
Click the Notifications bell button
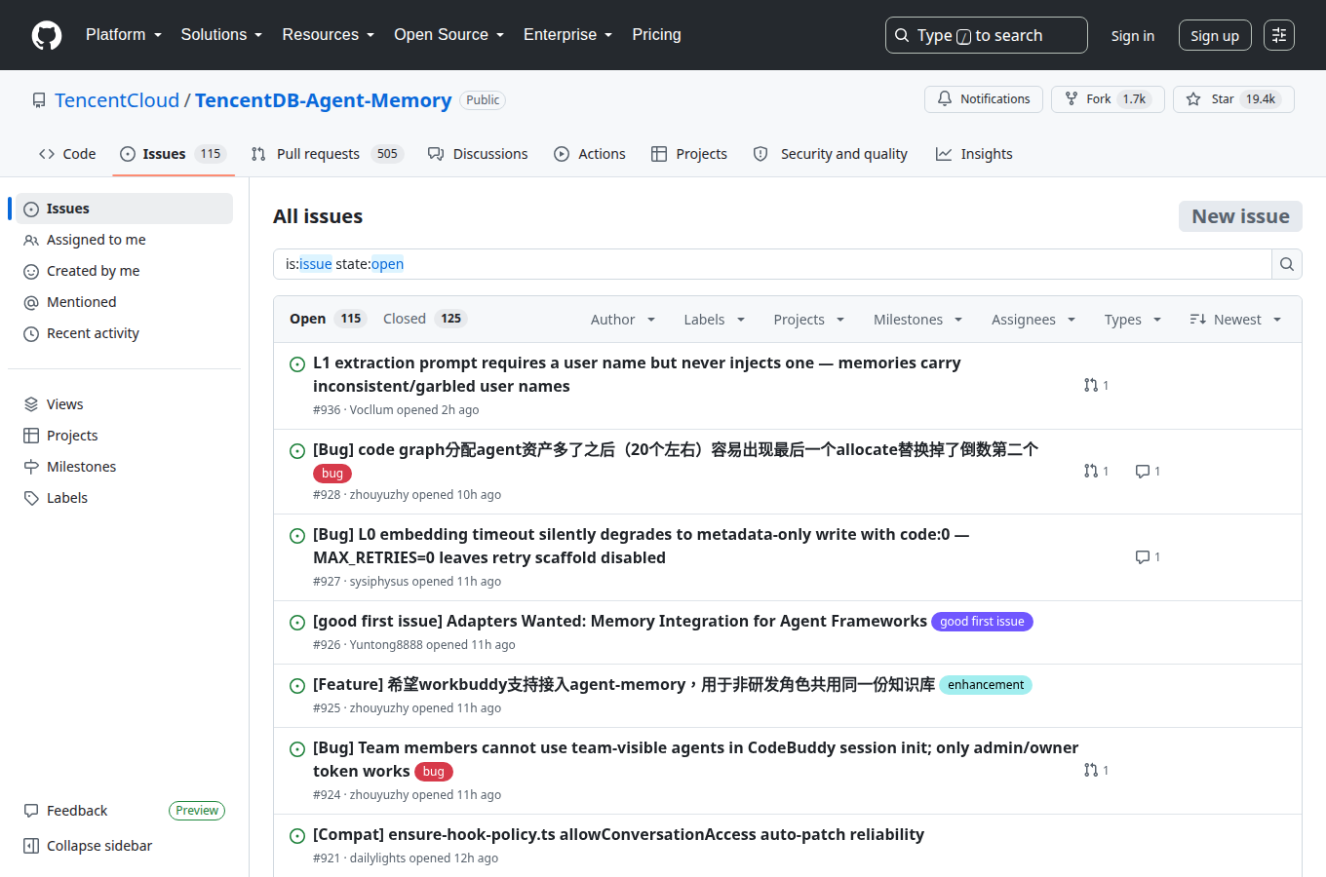point(984,99)
